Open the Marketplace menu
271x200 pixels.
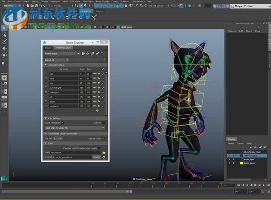(139, 1)
